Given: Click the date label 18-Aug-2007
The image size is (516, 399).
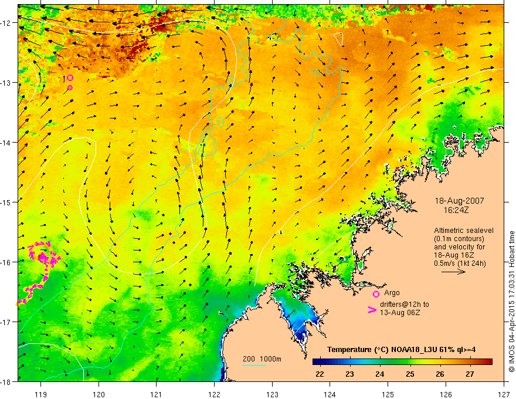Looking at the screenshot, I should (459, 201).
